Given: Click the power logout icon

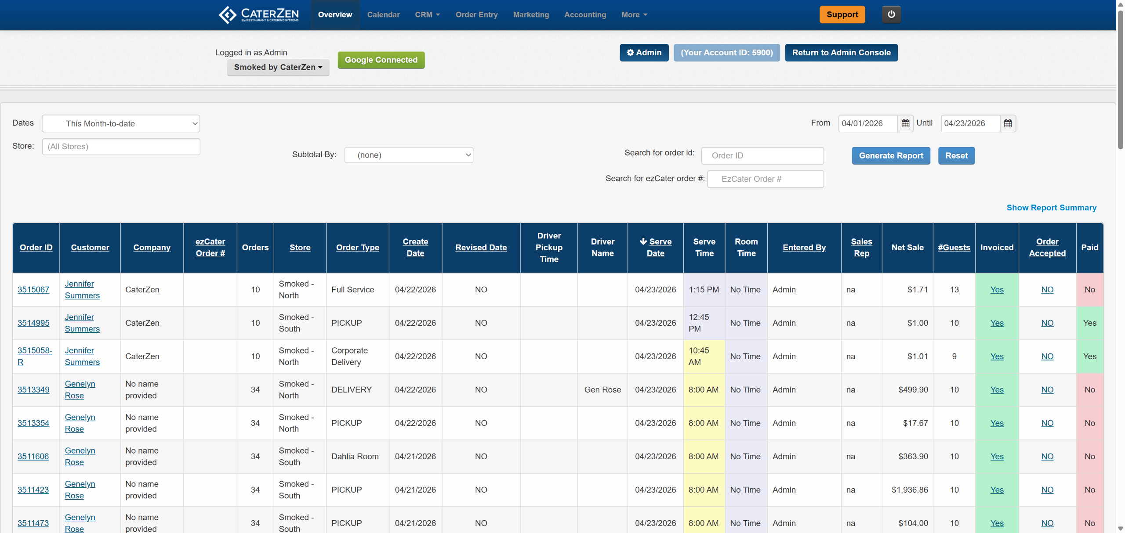Looking at the screenshot, I should [891, 14].
